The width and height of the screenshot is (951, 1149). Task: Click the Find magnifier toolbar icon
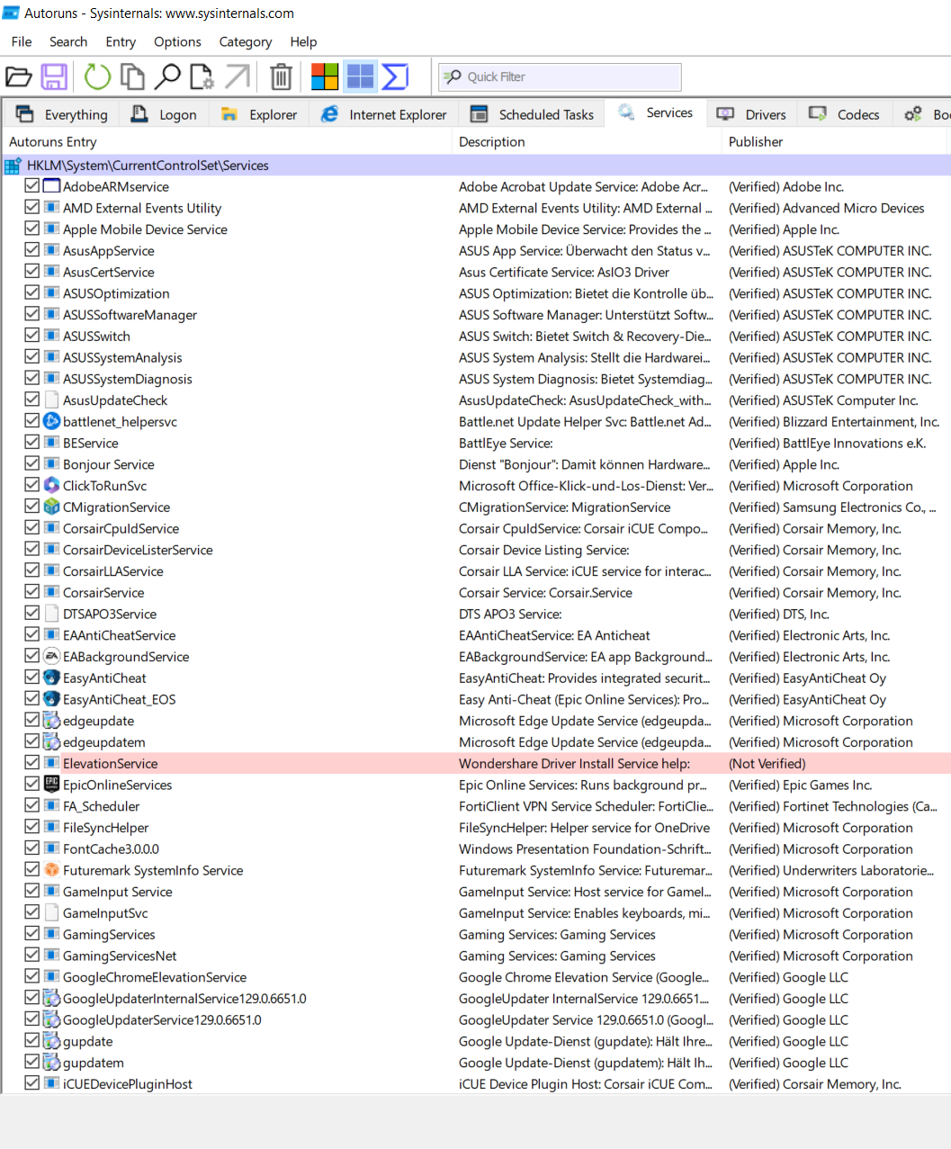[167, 77]
